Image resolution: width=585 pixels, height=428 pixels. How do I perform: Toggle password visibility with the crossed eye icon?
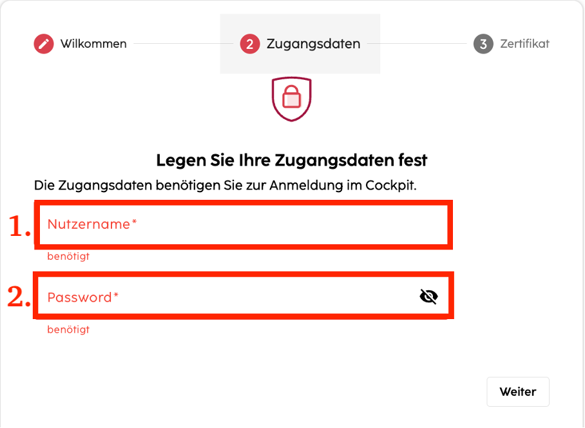click(x=428, y=297)
